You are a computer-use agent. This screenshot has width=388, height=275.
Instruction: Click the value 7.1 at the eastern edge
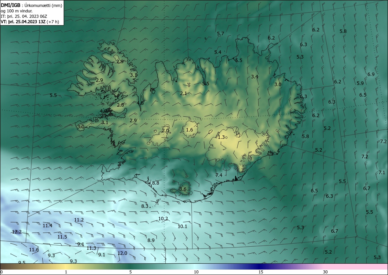point(382,173)
